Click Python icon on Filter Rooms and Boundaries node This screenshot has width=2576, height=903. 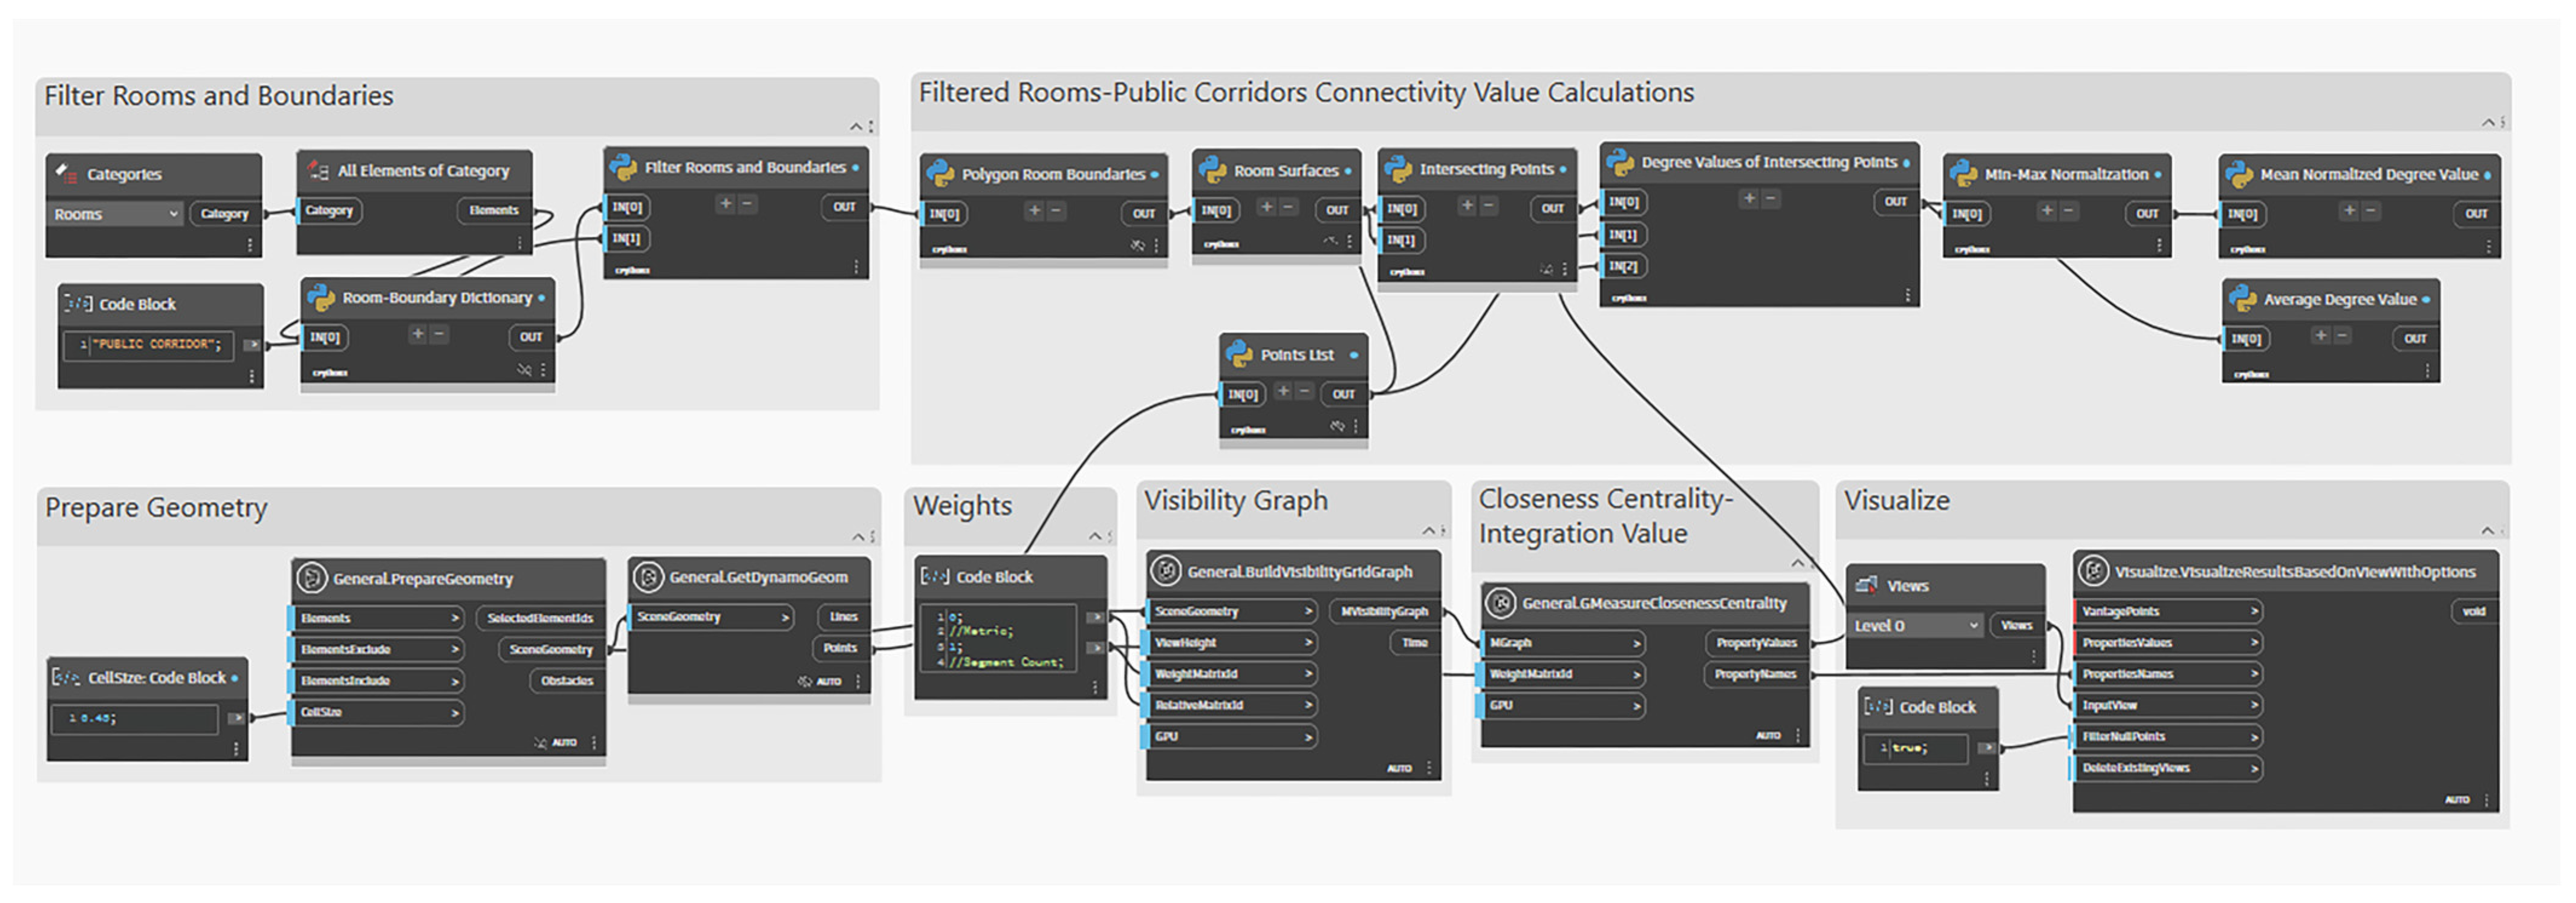pyautogui.click(x=624, y=167)
